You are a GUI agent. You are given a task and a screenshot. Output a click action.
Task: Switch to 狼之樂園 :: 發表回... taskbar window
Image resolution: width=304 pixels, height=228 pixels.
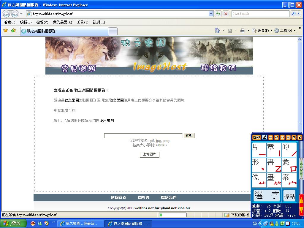click(80, 224)
